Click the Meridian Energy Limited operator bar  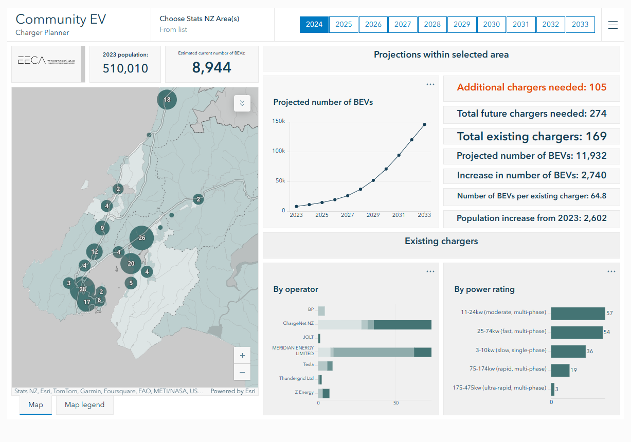tap(374, 352)
